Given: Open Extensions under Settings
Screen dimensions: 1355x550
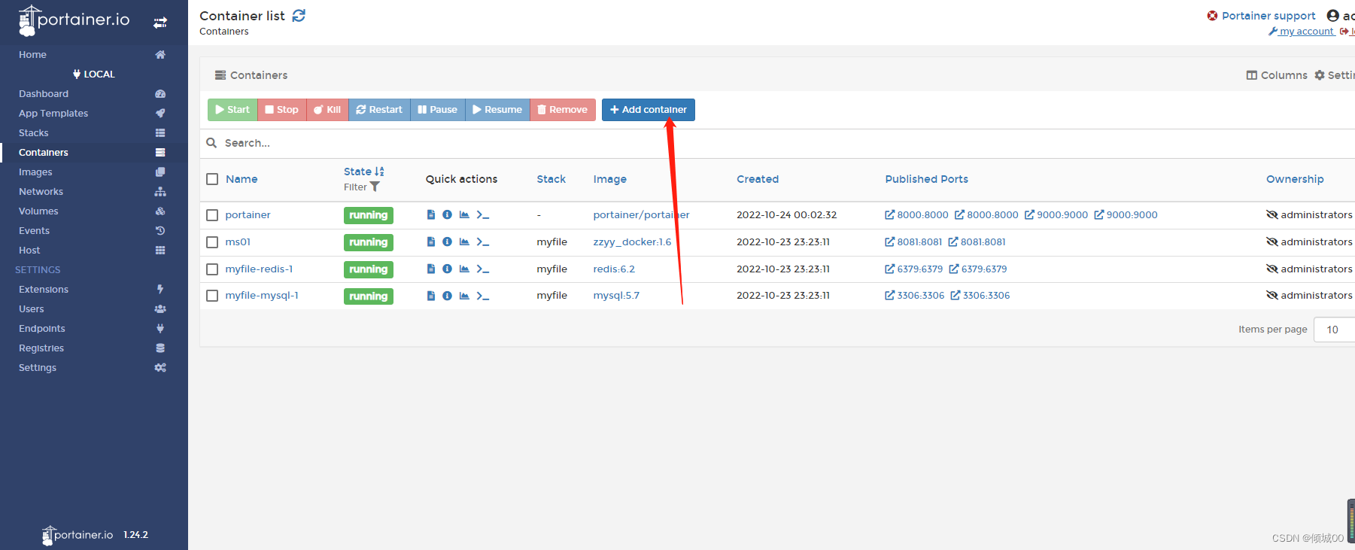Looking at the screenshot, I should pyautogui.click(x=93, y=290).
